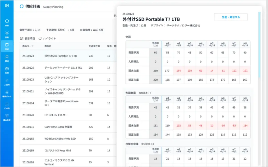Click 相模原倉庫 demand forecast value 21 in w1
The width and height of the screenshot is (268, 167).
coord(167,159)
